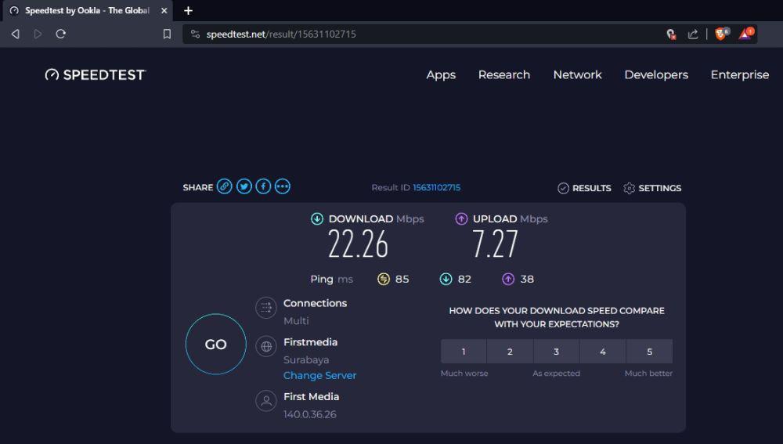The height and width of the screenshot is (444, 783).
Task: Click the Multi connections text
Action: [x=296, y=320]
